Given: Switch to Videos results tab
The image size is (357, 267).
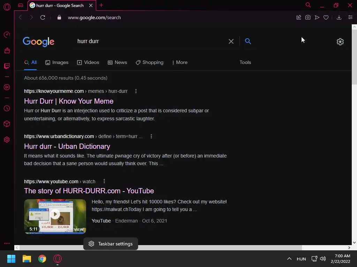Looking at the screenshot, I should 88,63.
